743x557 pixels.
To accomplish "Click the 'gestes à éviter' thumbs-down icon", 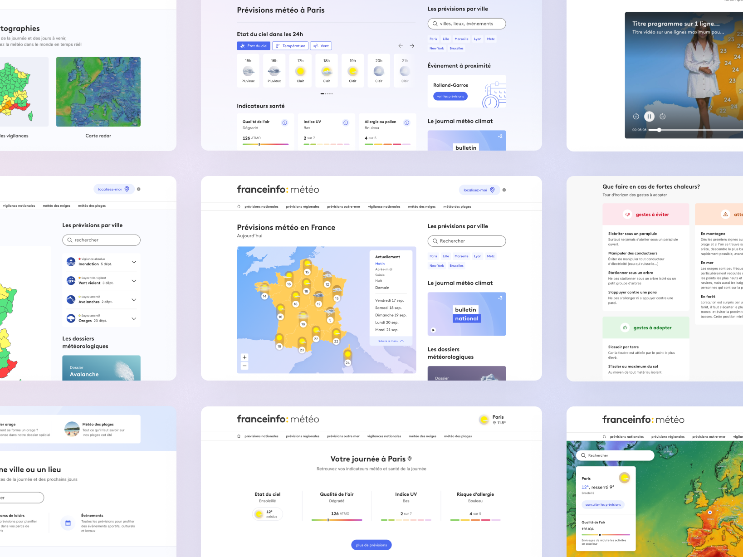I will click(627, 215).
